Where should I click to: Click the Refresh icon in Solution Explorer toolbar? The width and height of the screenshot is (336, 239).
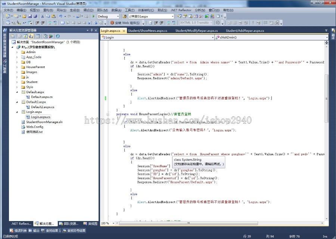tap(25, 36)
